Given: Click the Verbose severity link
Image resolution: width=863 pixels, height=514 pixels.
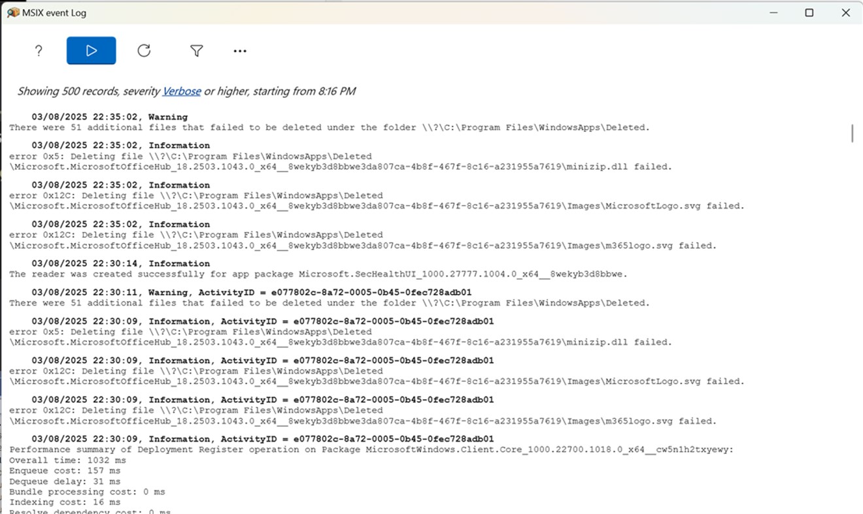Looking at the screenshot, I should [x=181, y=91].
